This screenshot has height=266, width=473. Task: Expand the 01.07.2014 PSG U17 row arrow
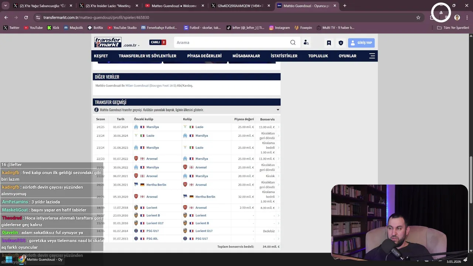click(278, 231)
